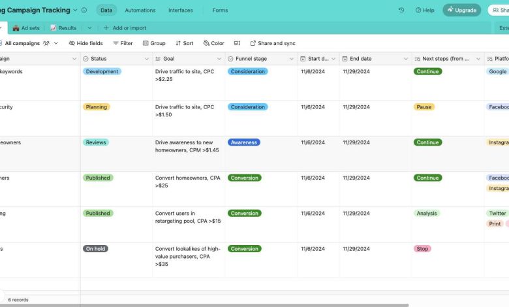Switch to the Results table tab

click(x=63, y=28)
